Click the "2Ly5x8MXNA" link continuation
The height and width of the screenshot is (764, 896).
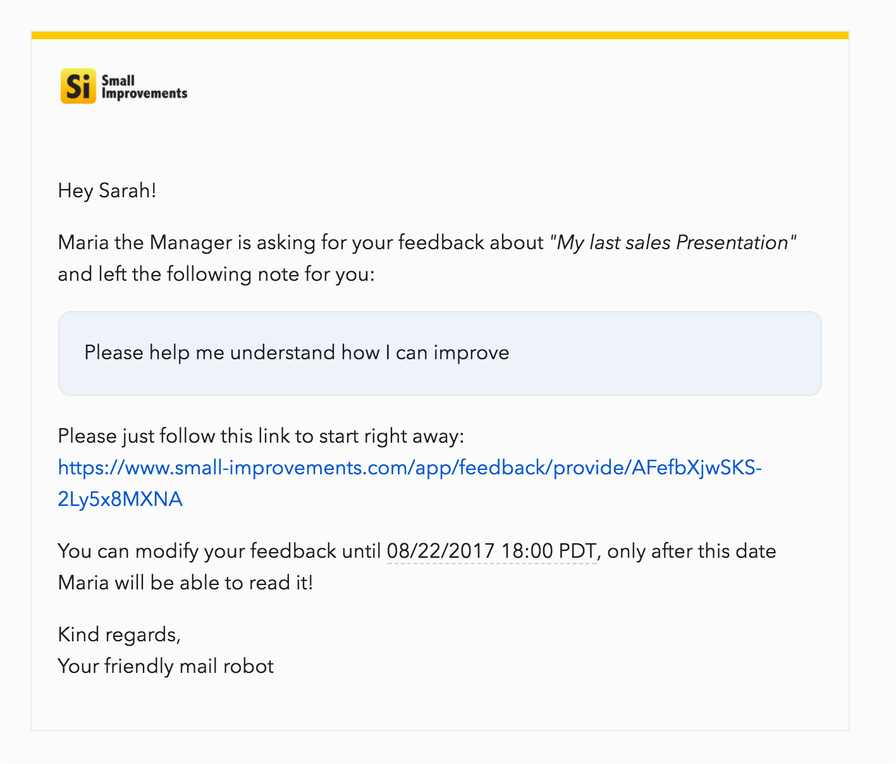pyautogui.click(x=120, y=500)
